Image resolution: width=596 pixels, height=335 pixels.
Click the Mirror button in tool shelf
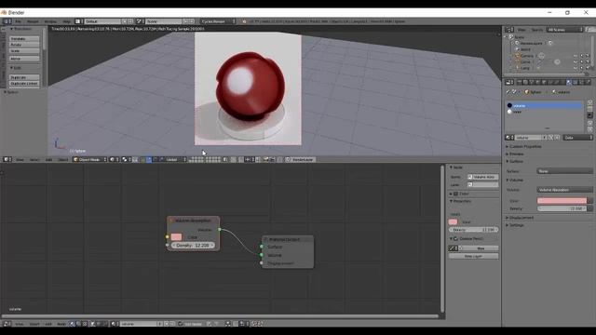coord(24,59)
